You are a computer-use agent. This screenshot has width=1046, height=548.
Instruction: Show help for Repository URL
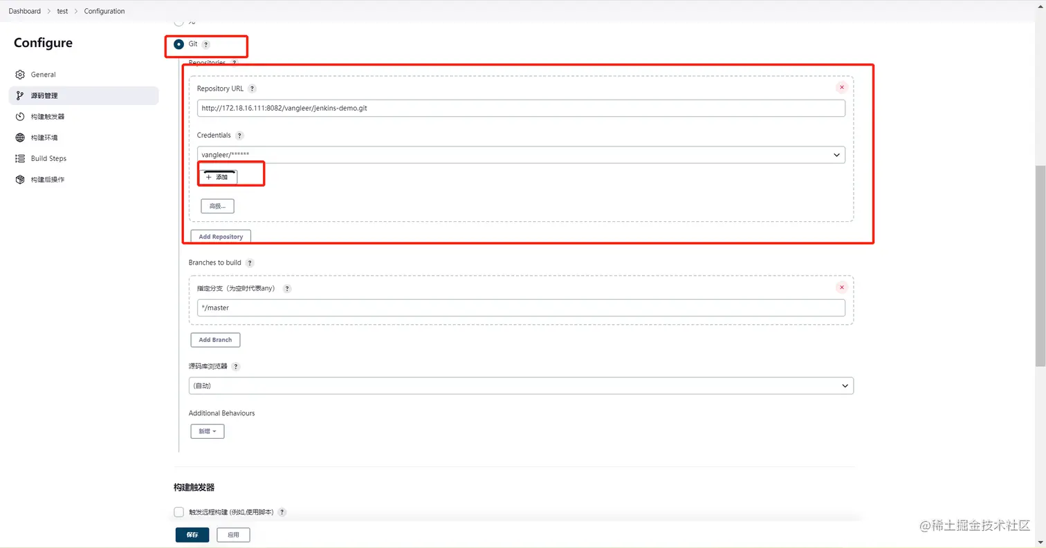pyautogui.click(x=252, y=88)
